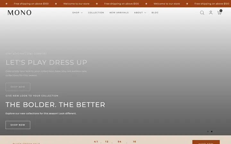Go to NEW ARRIVALS page

coord(119,12)
